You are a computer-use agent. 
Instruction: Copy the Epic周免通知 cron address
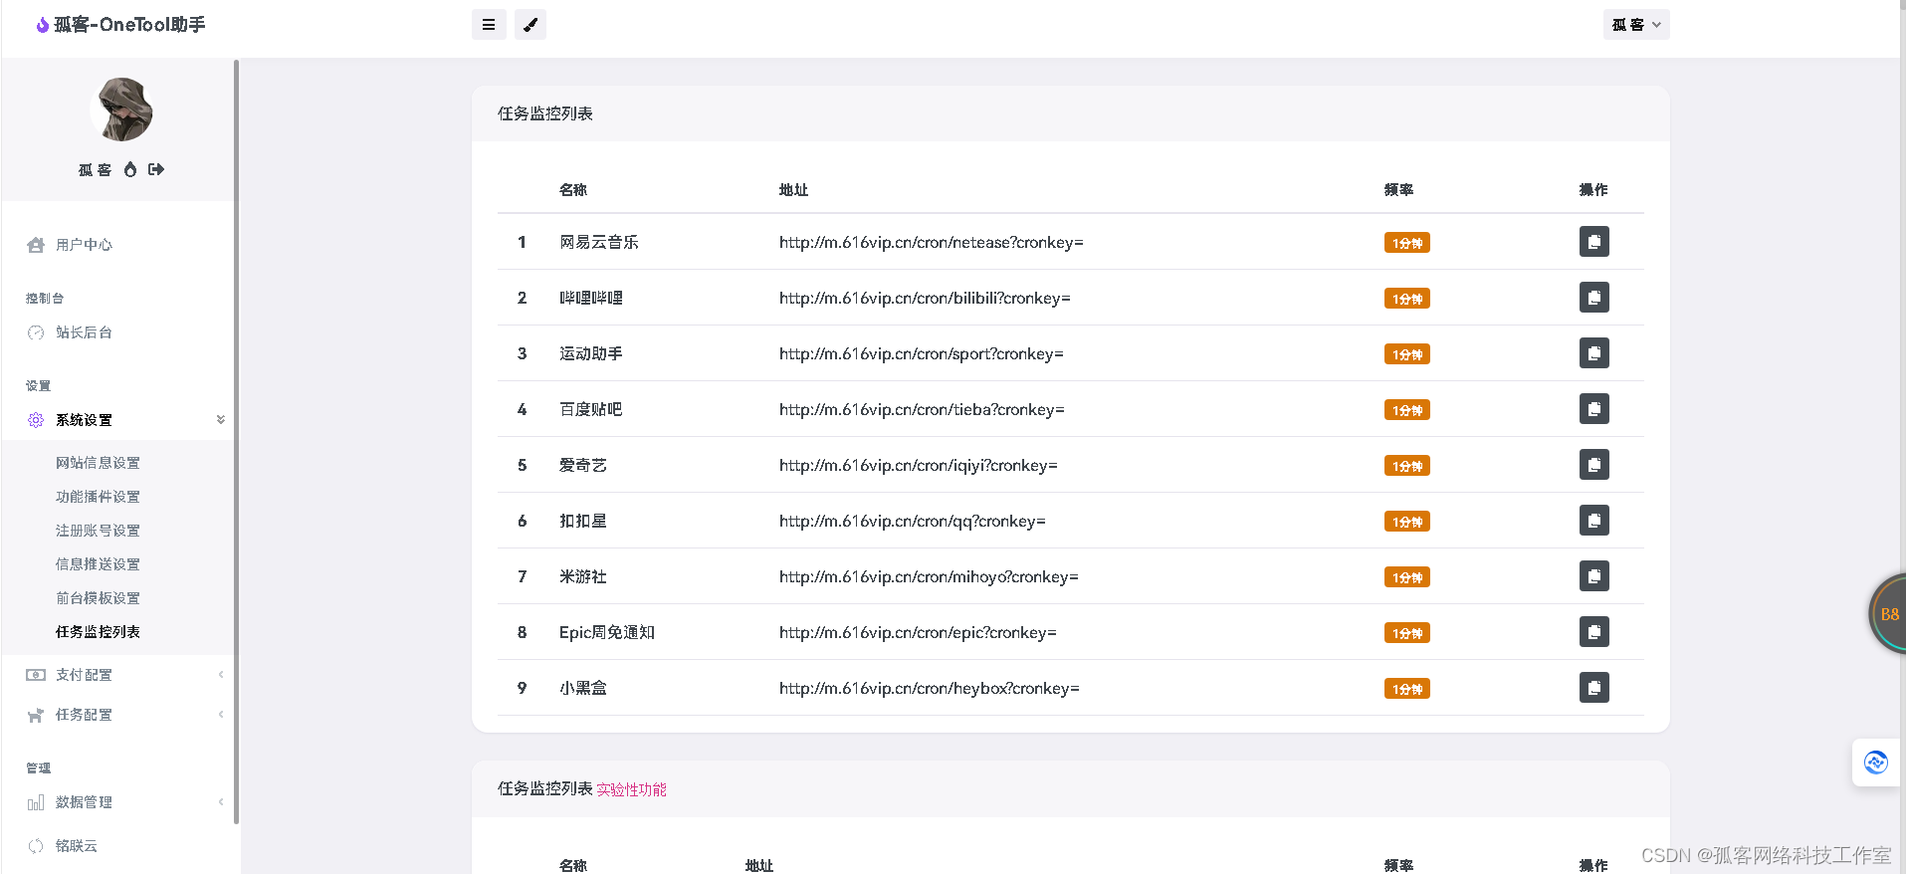coord(1593,632)
